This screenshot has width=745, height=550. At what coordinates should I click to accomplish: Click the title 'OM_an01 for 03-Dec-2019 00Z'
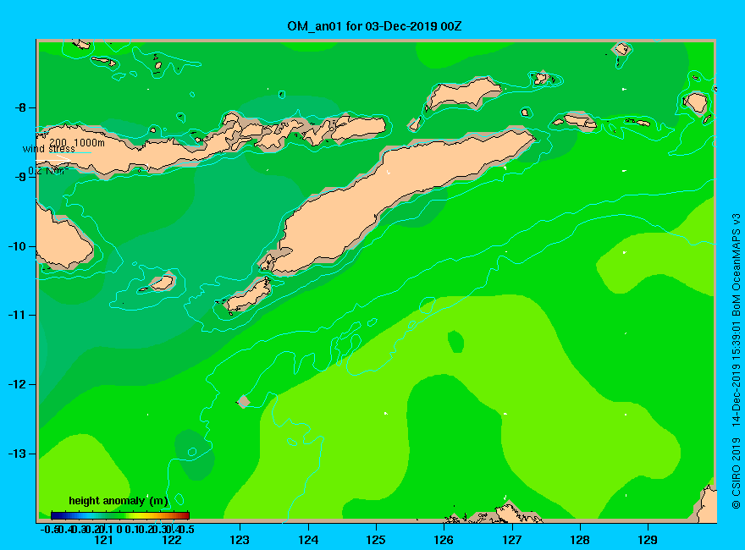pyautogui.click(x=374, y=26)
